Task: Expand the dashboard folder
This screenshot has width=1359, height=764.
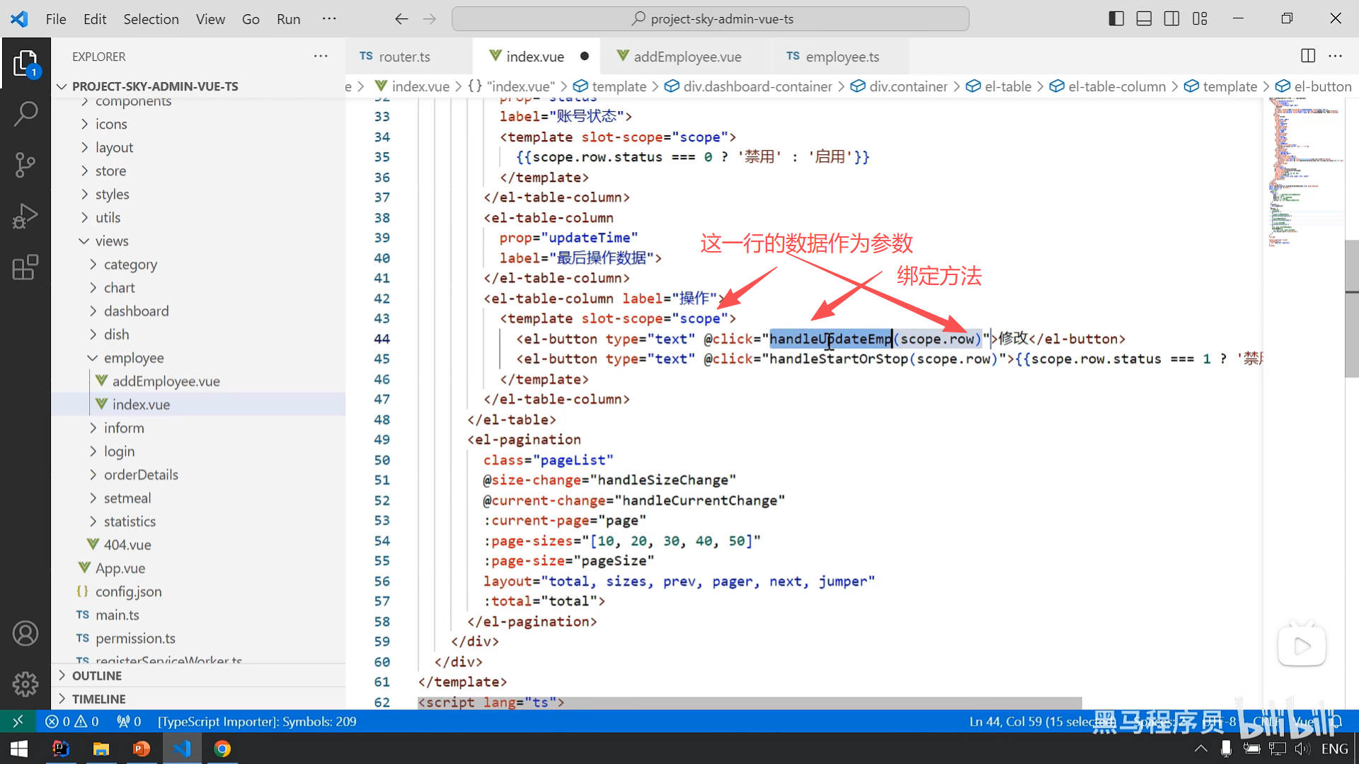Action: click(136, 311)
